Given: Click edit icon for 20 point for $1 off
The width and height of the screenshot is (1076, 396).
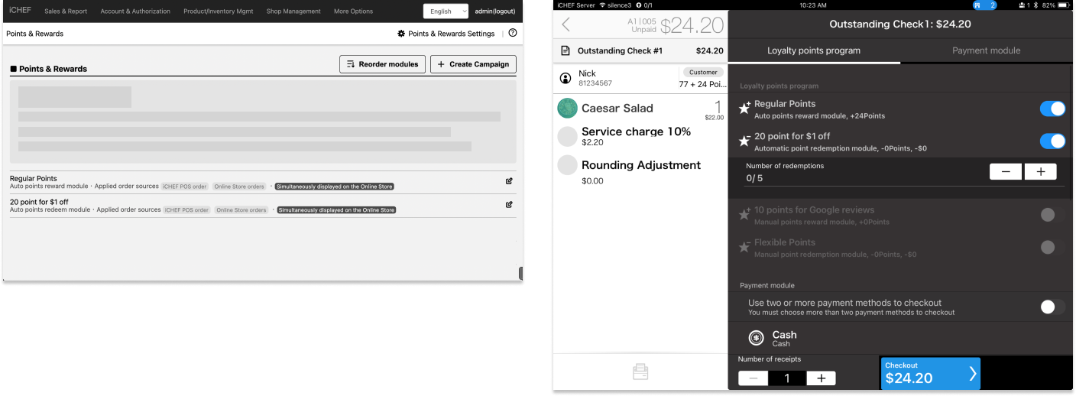Looking at the screenshot, I should (509, 205).
